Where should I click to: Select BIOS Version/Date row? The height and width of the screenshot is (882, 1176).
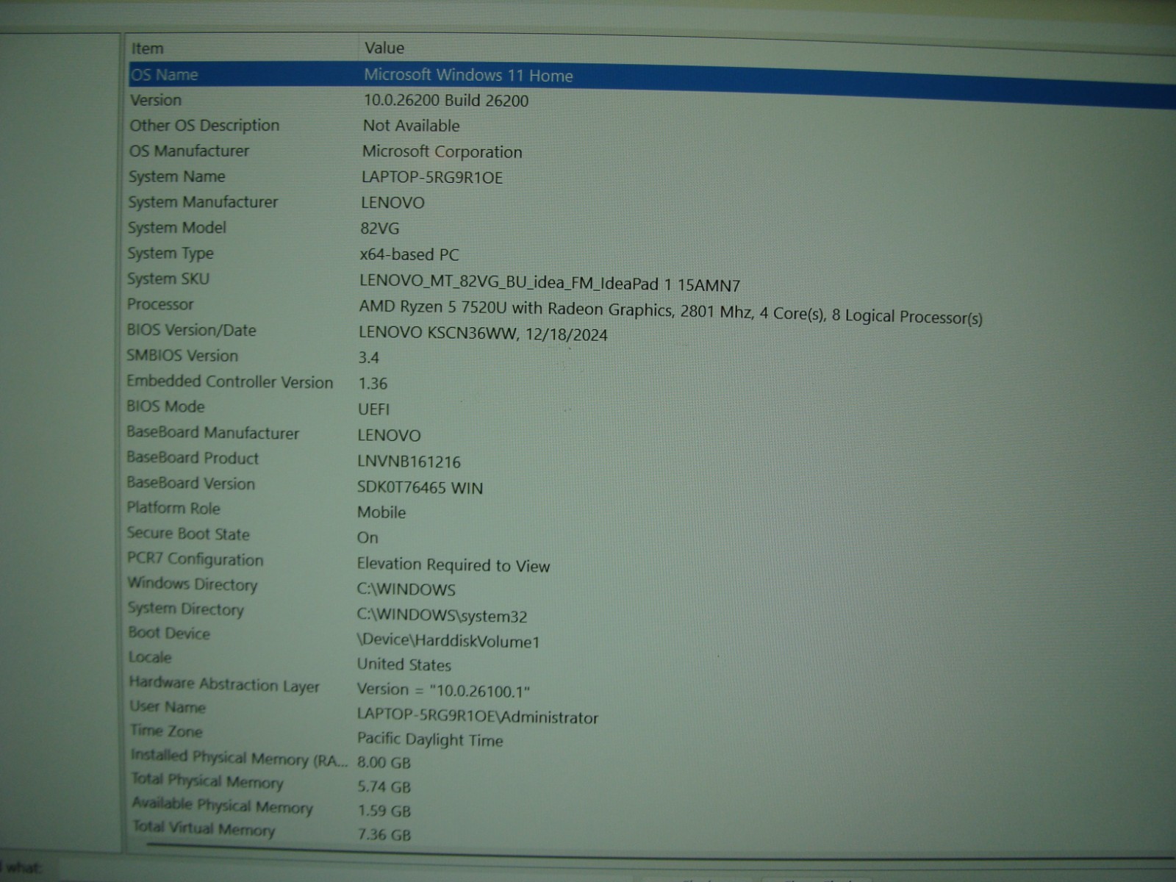point(192,330)
